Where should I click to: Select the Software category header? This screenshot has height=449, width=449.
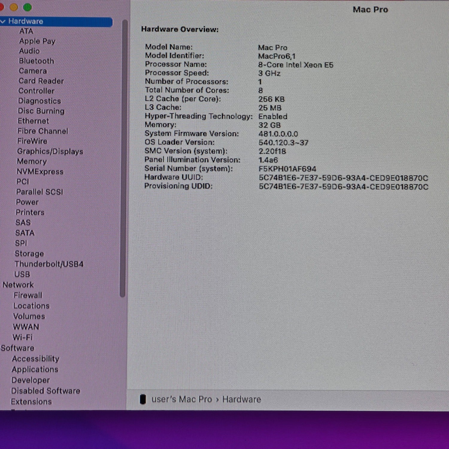point(17,348)
